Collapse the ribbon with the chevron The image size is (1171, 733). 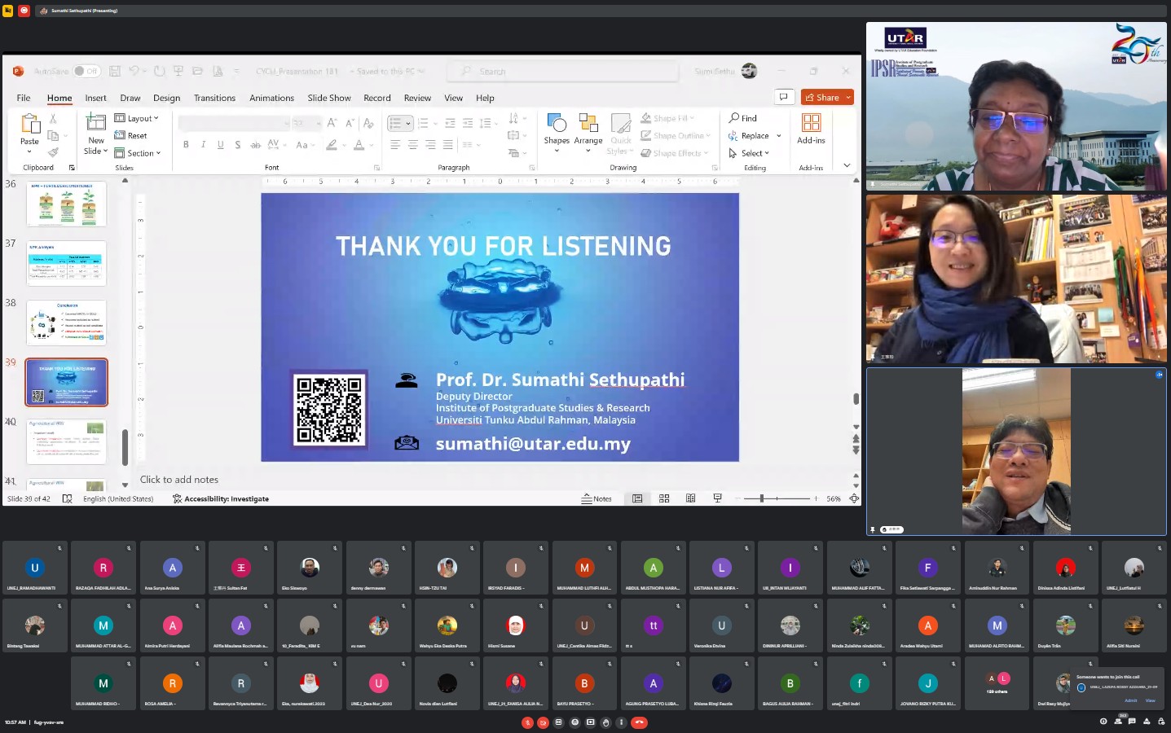(x=847, y=165)
